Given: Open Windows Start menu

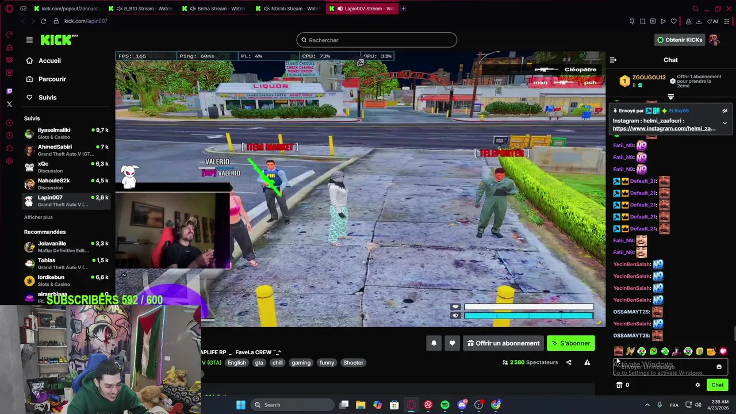Looking at the screenshot, I should [x=240, y=405].
